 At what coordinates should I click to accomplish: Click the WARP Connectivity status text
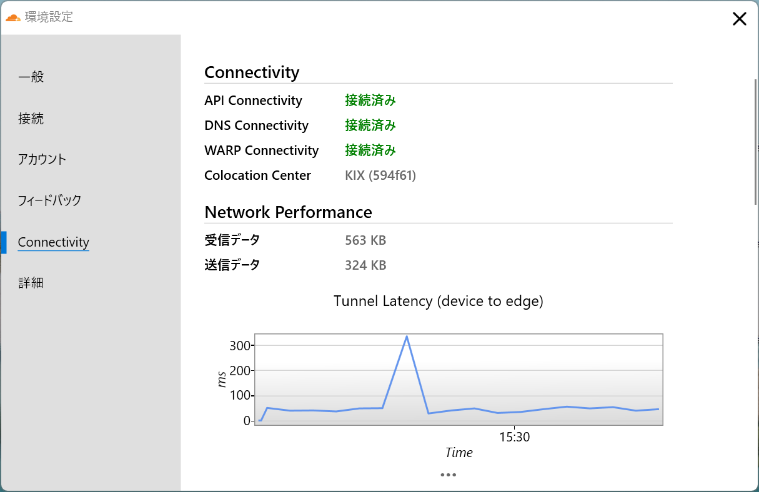[370, 150]
